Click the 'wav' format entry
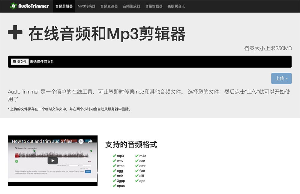300x194 pixels. point(118,161)
